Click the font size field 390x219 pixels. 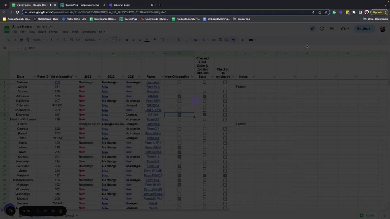[113, 40]
